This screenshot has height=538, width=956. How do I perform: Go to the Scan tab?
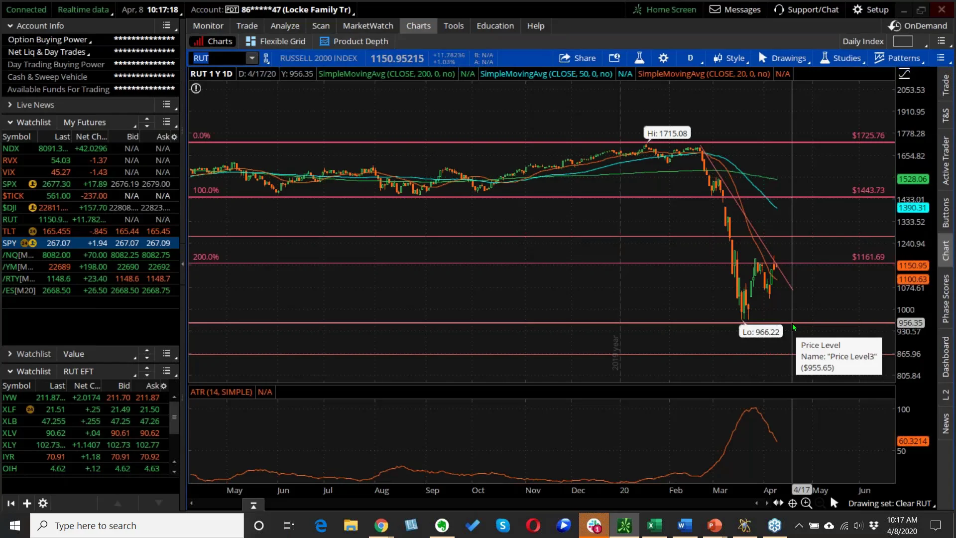pos(321,26)
